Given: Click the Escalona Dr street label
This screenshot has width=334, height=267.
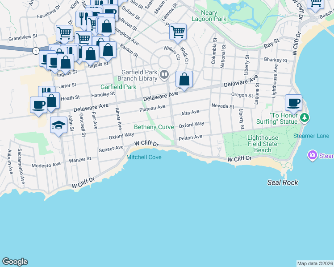Looking at the screenshot, I should coord(50,12).
